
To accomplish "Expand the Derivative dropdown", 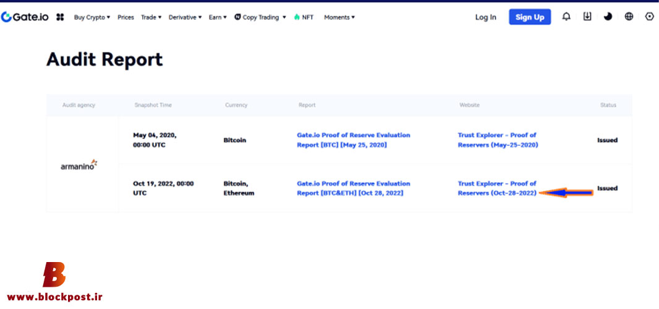I will [x=185, y=17].
